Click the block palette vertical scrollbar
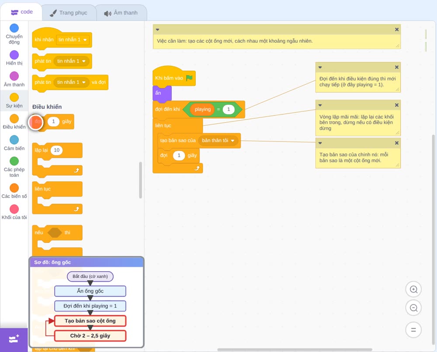437x352 pixels. (x=140, y=180)
